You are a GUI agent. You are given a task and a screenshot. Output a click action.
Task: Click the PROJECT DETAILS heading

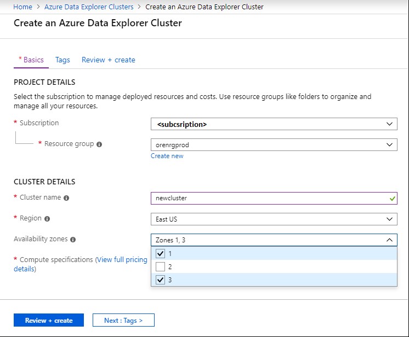click(x=44, y=82)
